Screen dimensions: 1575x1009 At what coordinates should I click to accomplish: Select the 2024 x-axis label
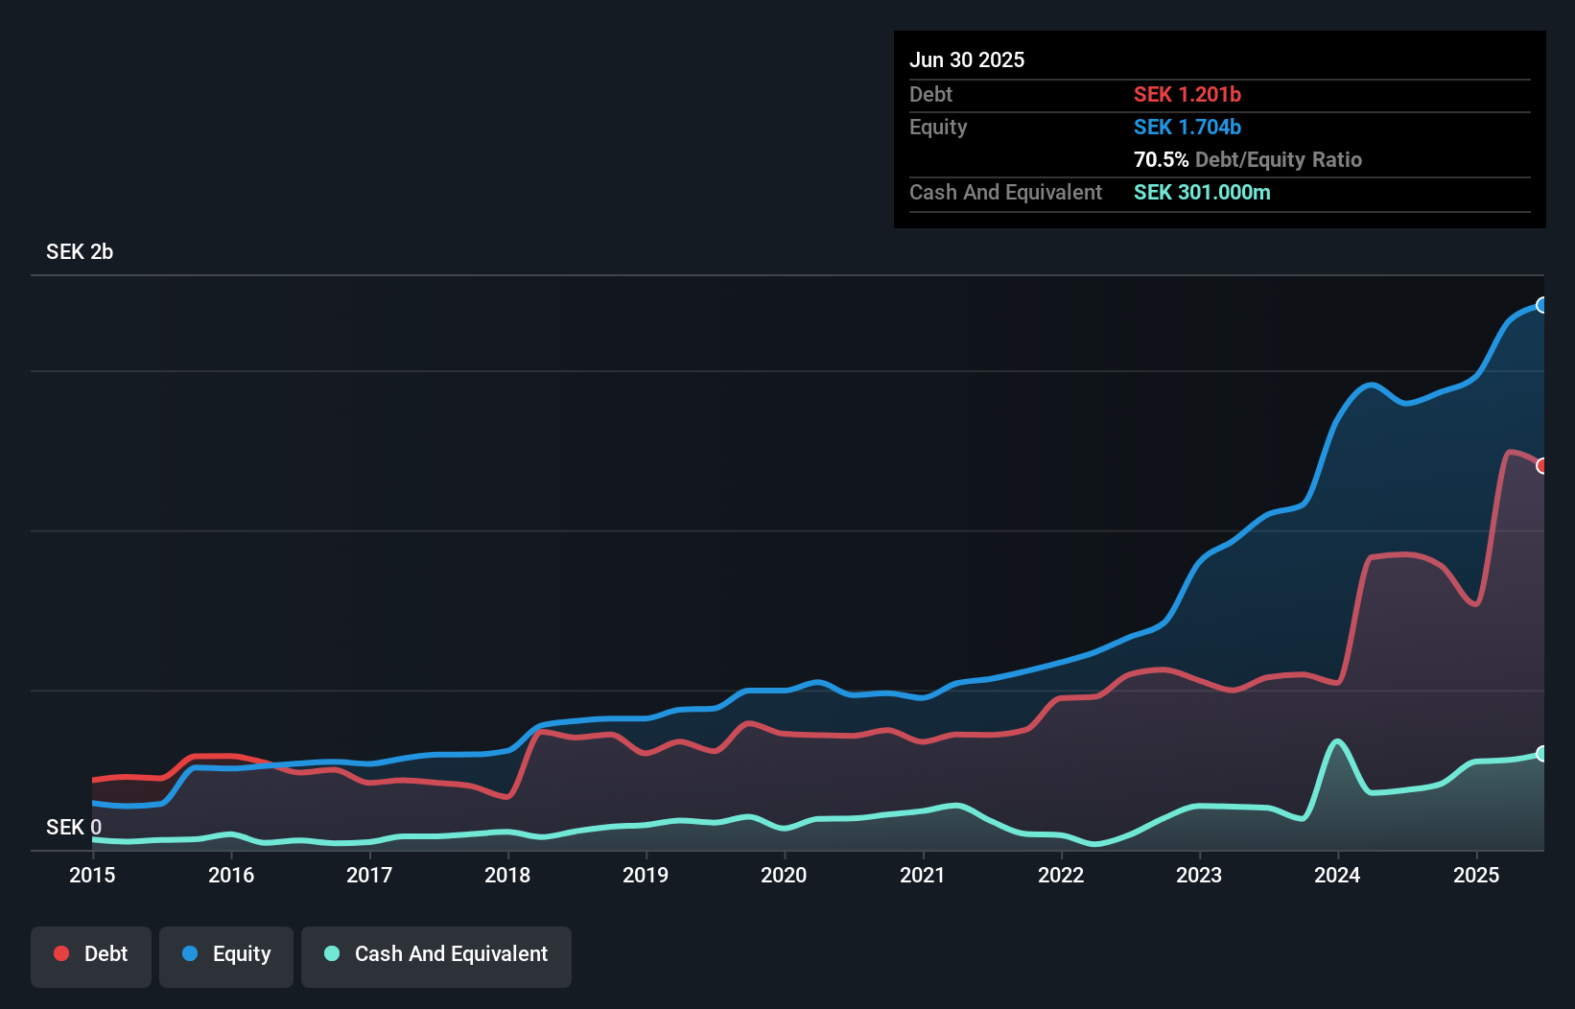1337,875
